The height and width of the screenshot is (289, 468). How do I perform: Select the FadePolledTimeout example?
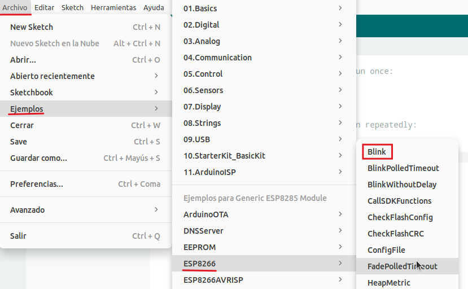402,266
